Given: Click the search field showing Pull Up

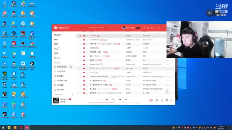Looking at the screenshot, I should [x=97, y=28].
